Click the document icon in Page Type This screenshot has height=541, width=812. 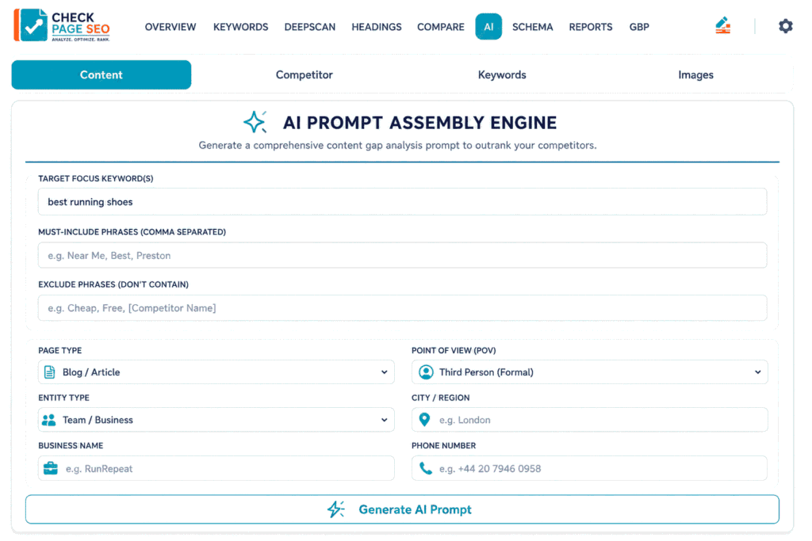[50, 371]
